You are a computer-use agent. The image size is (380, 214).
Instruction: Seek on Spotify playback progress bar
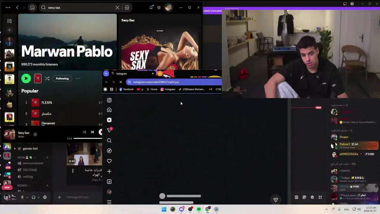[88, 138]
